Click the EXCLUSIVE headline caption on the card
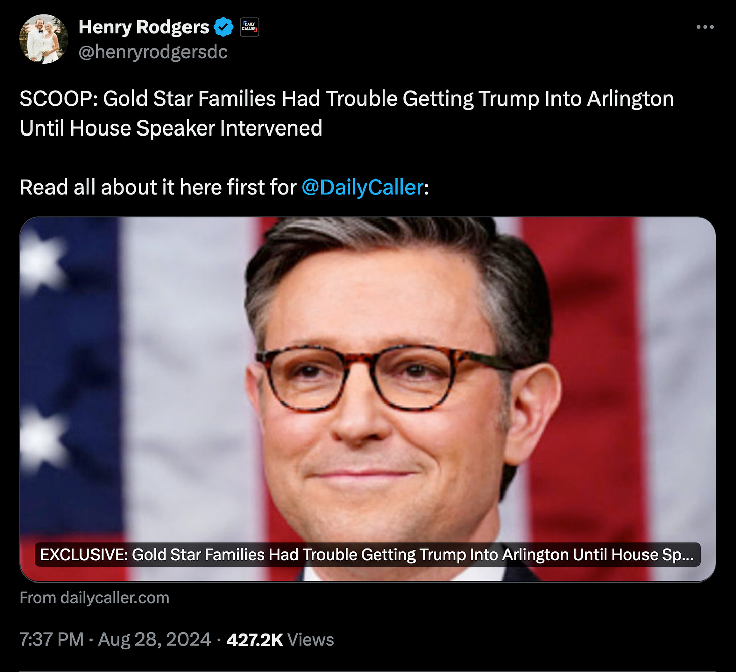 pyautogui.click(x=367, y=555)
